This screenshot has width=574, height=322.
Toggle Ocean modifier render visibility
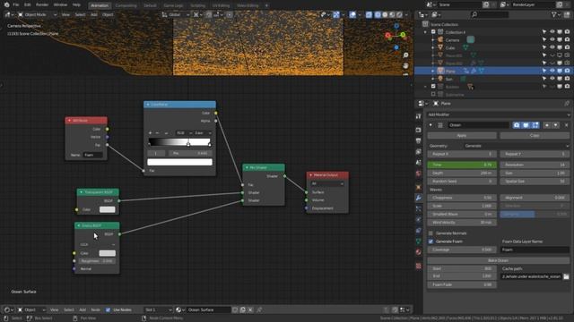click(517, 125)
